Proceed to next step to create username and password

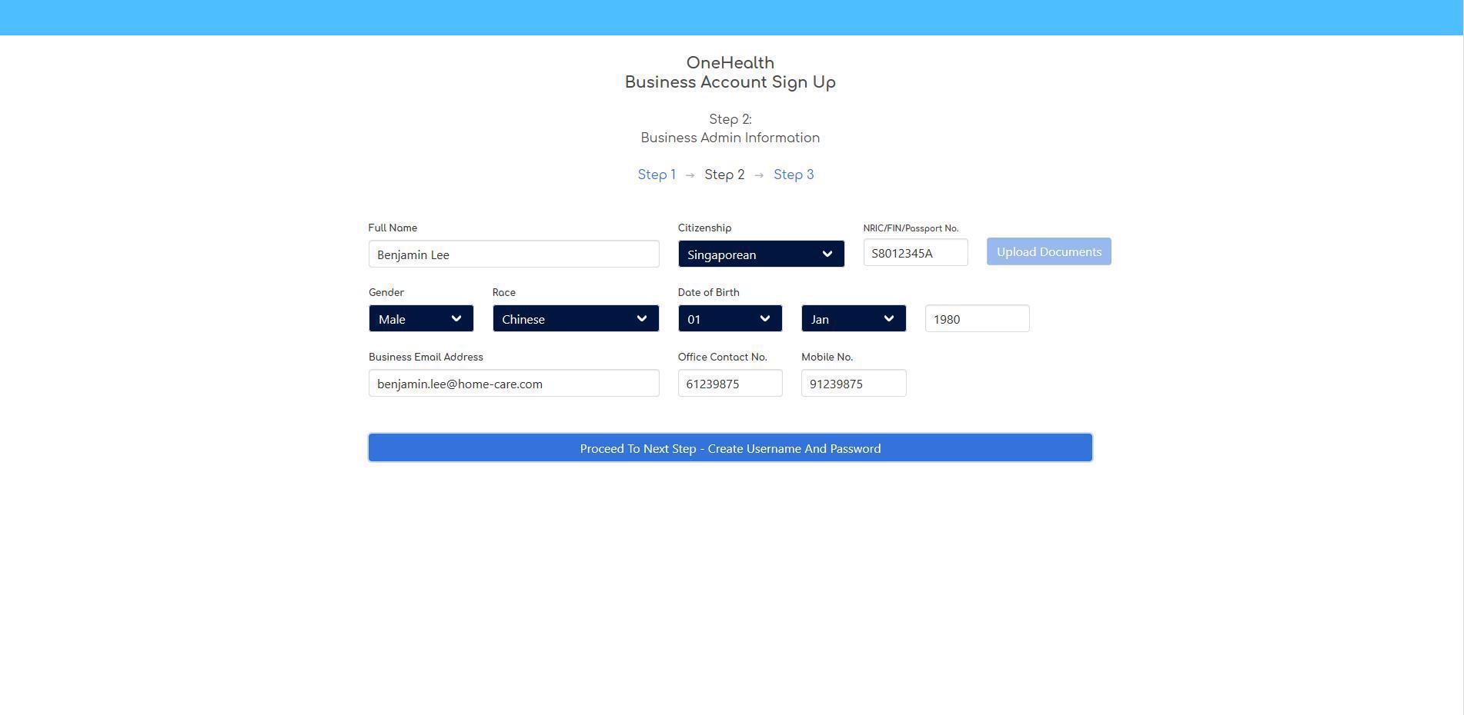point(730,447)
